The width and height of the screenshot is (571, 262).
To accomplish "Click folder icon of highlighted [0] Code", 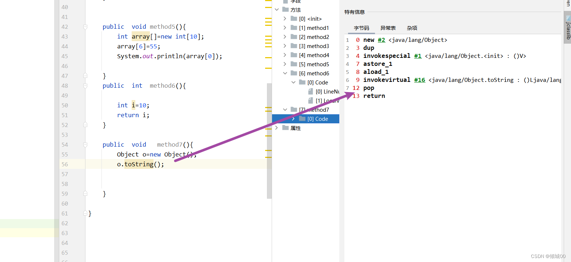I will (x=302, y=119).
